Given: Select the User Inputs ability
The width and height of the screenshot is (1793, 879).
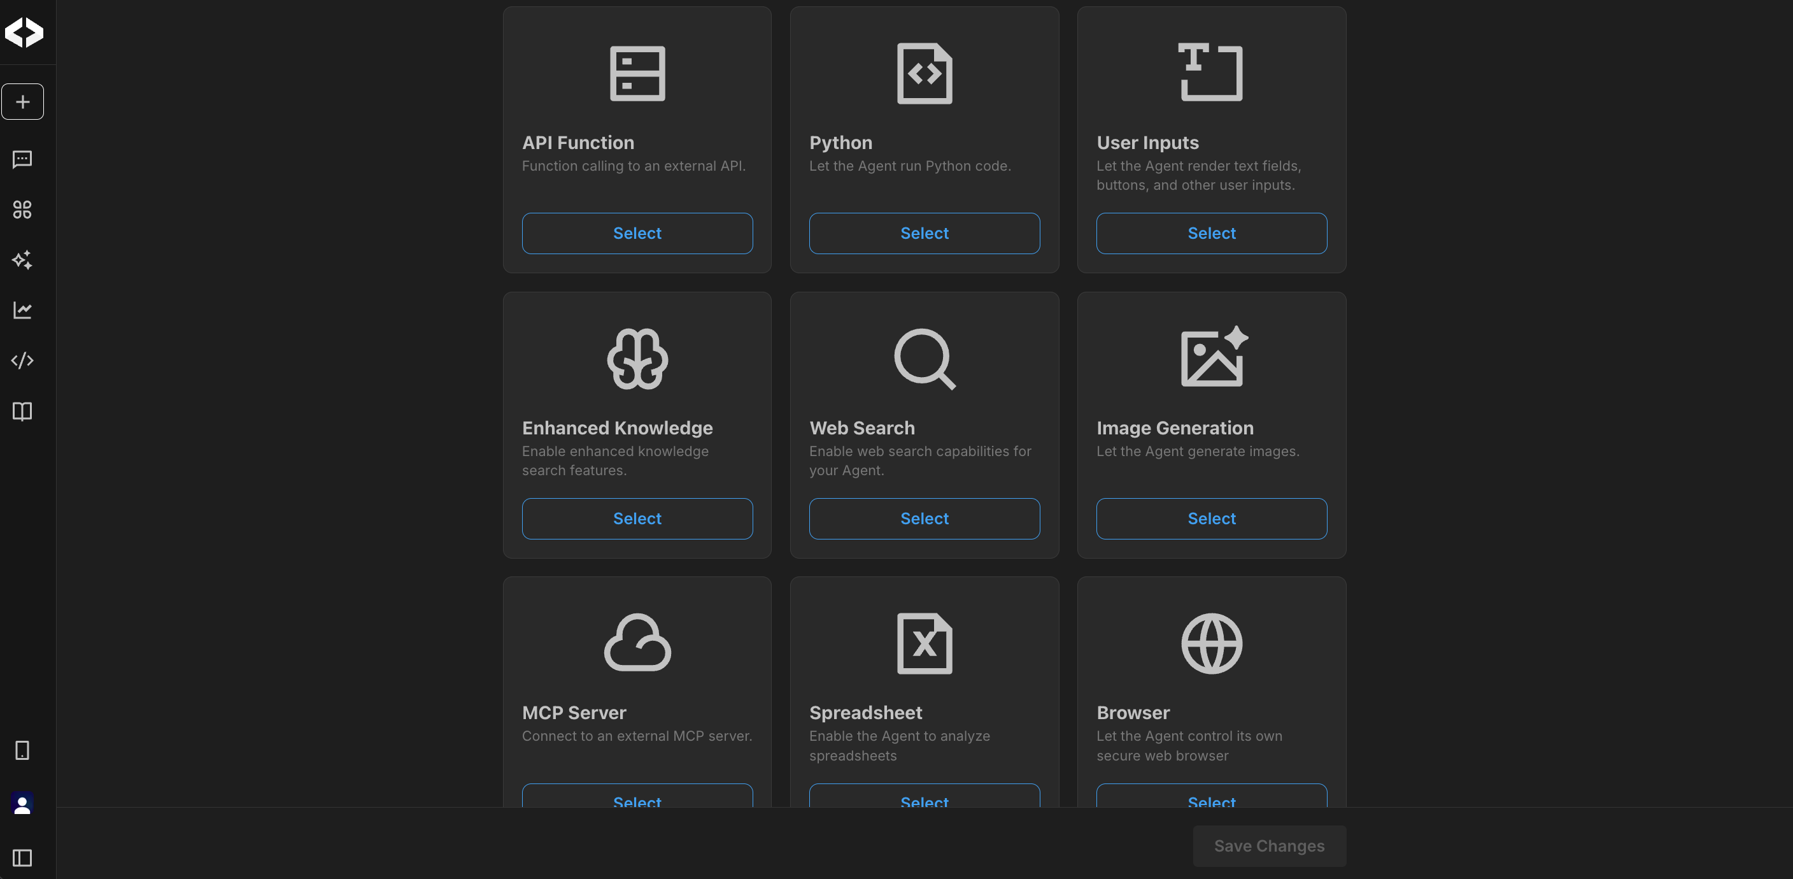Looking at the screenshot, I should point(1211,233).
